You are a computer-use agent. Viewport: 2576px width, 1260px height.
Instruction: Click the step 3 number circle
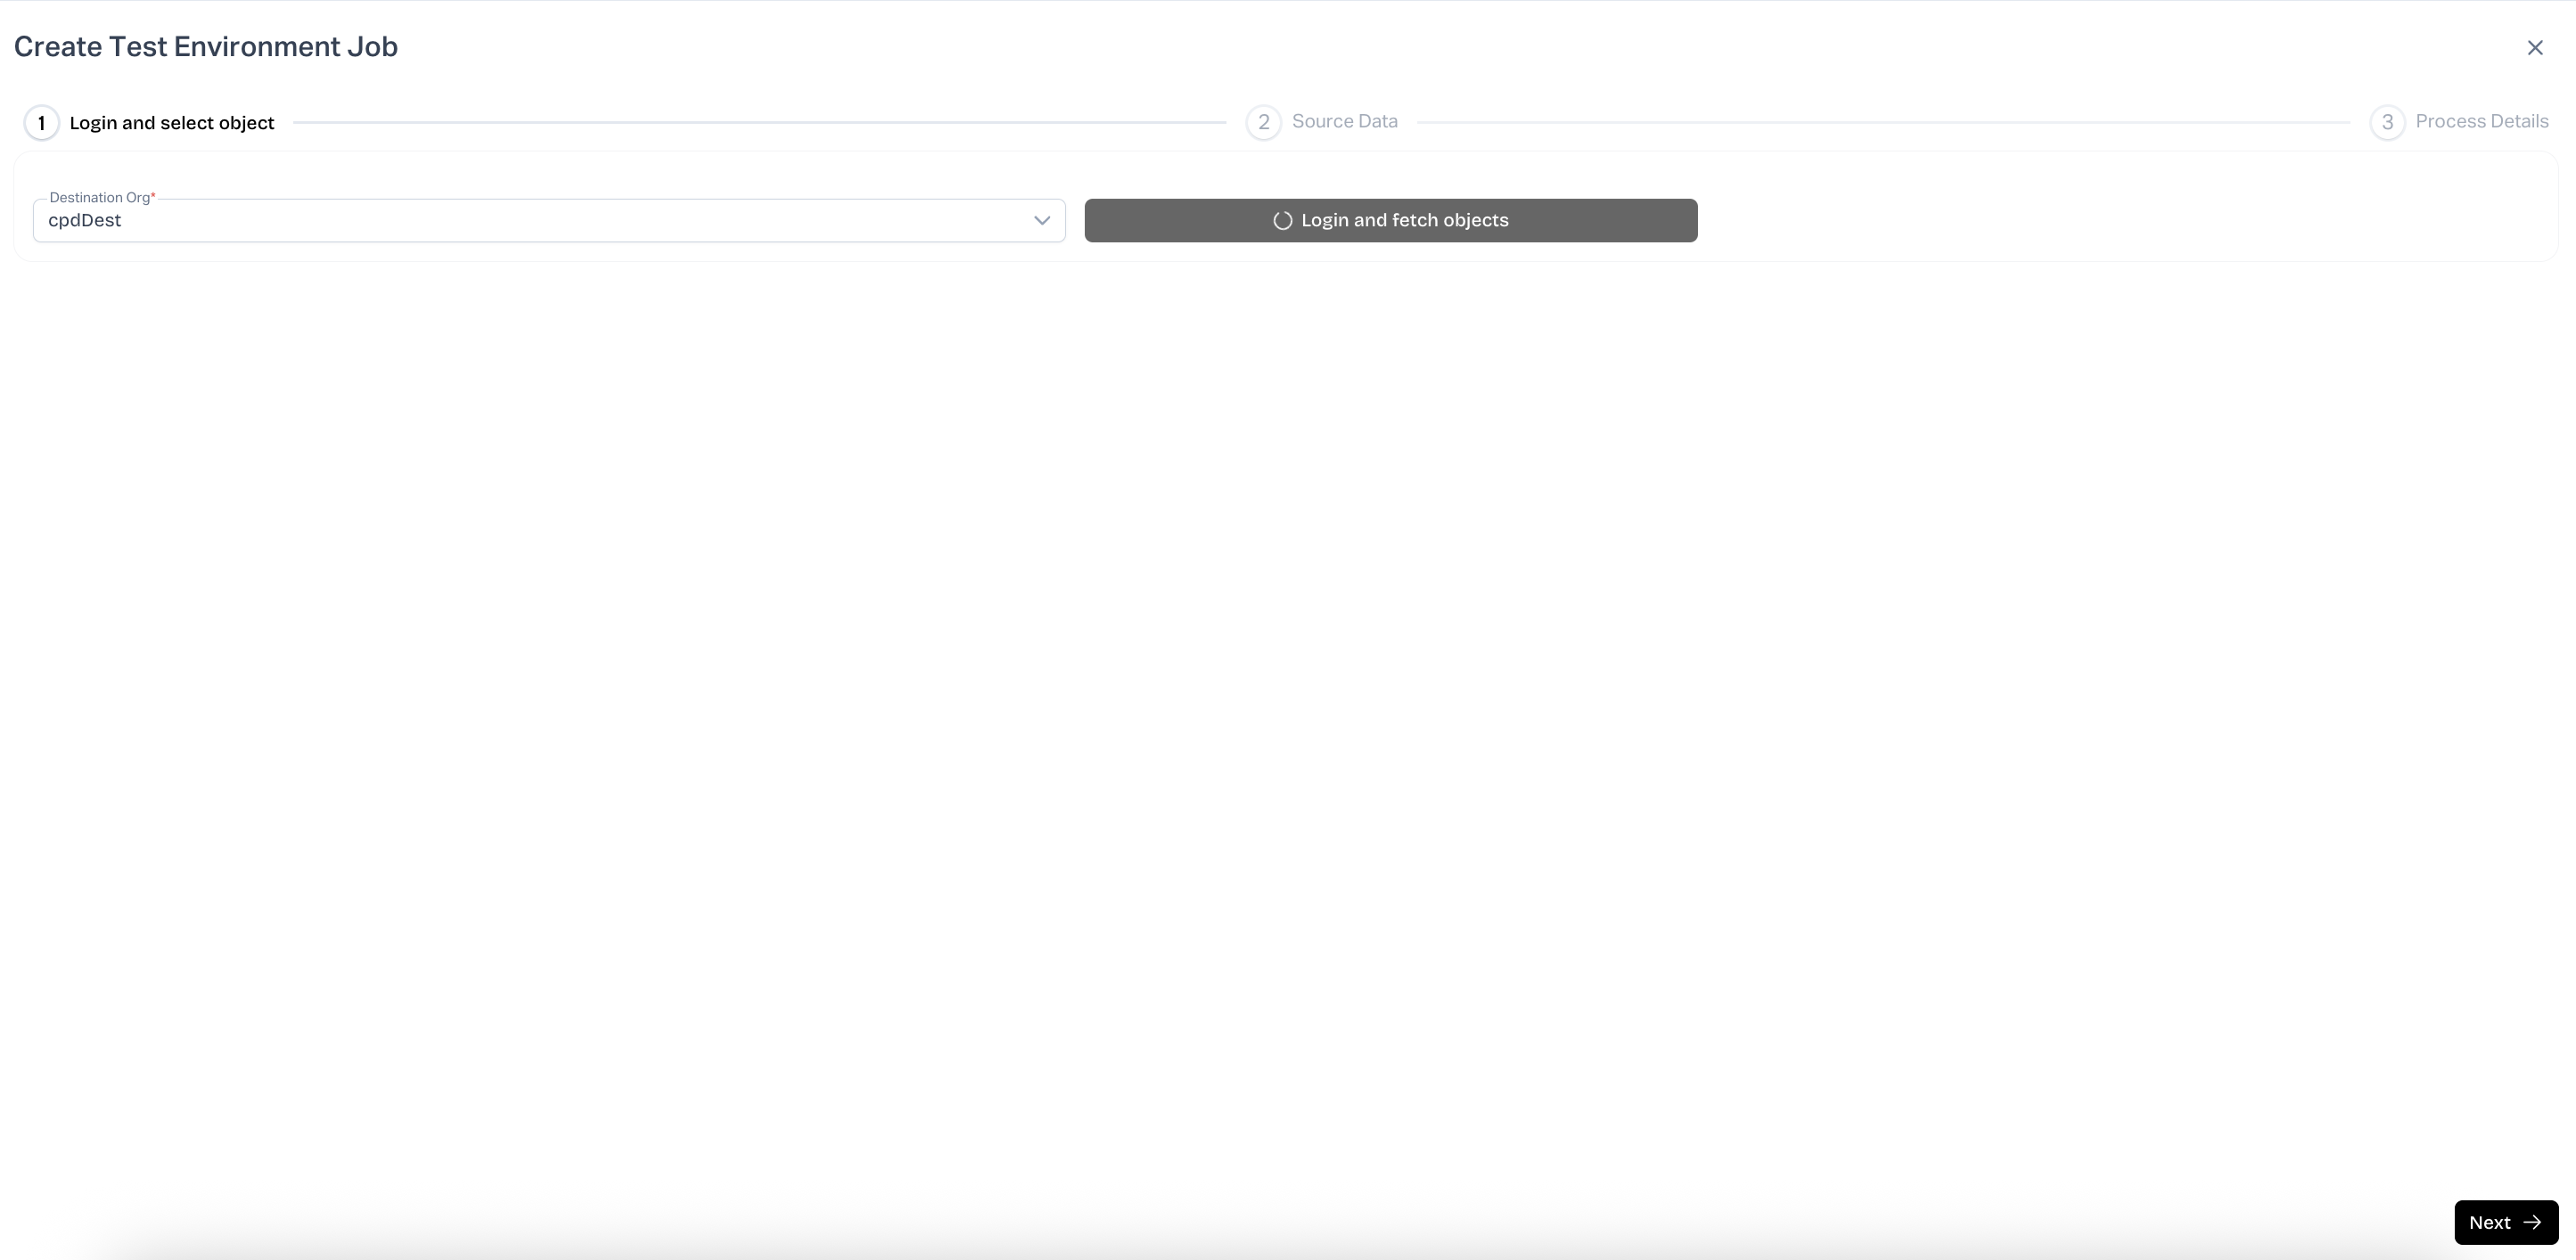tap(2387, 122)
